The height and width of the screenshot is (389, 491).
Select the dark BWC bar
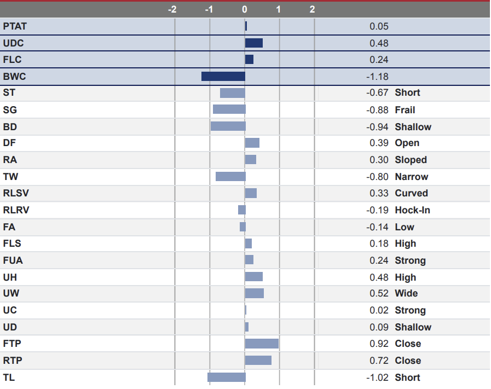click(223, 77)
